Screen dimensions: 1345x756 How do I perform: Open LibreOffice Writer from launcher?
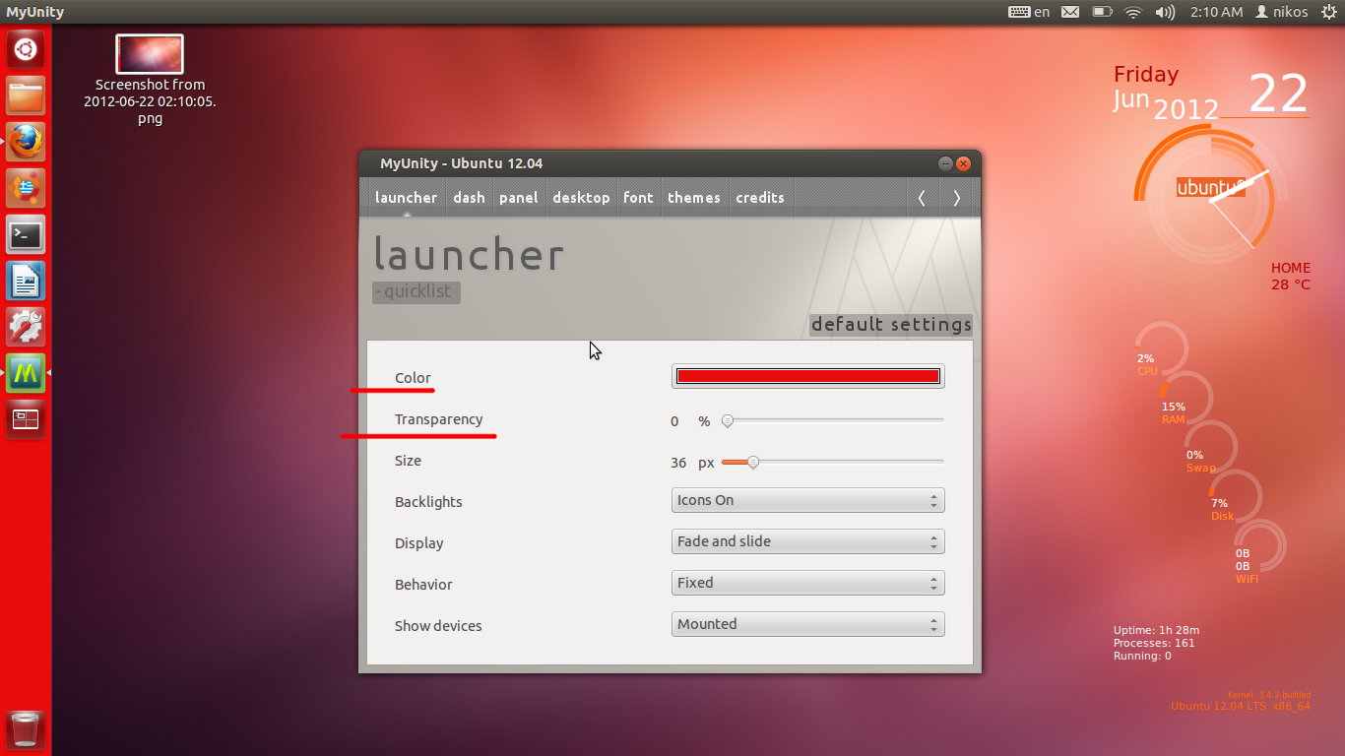[x=26, y=282]
